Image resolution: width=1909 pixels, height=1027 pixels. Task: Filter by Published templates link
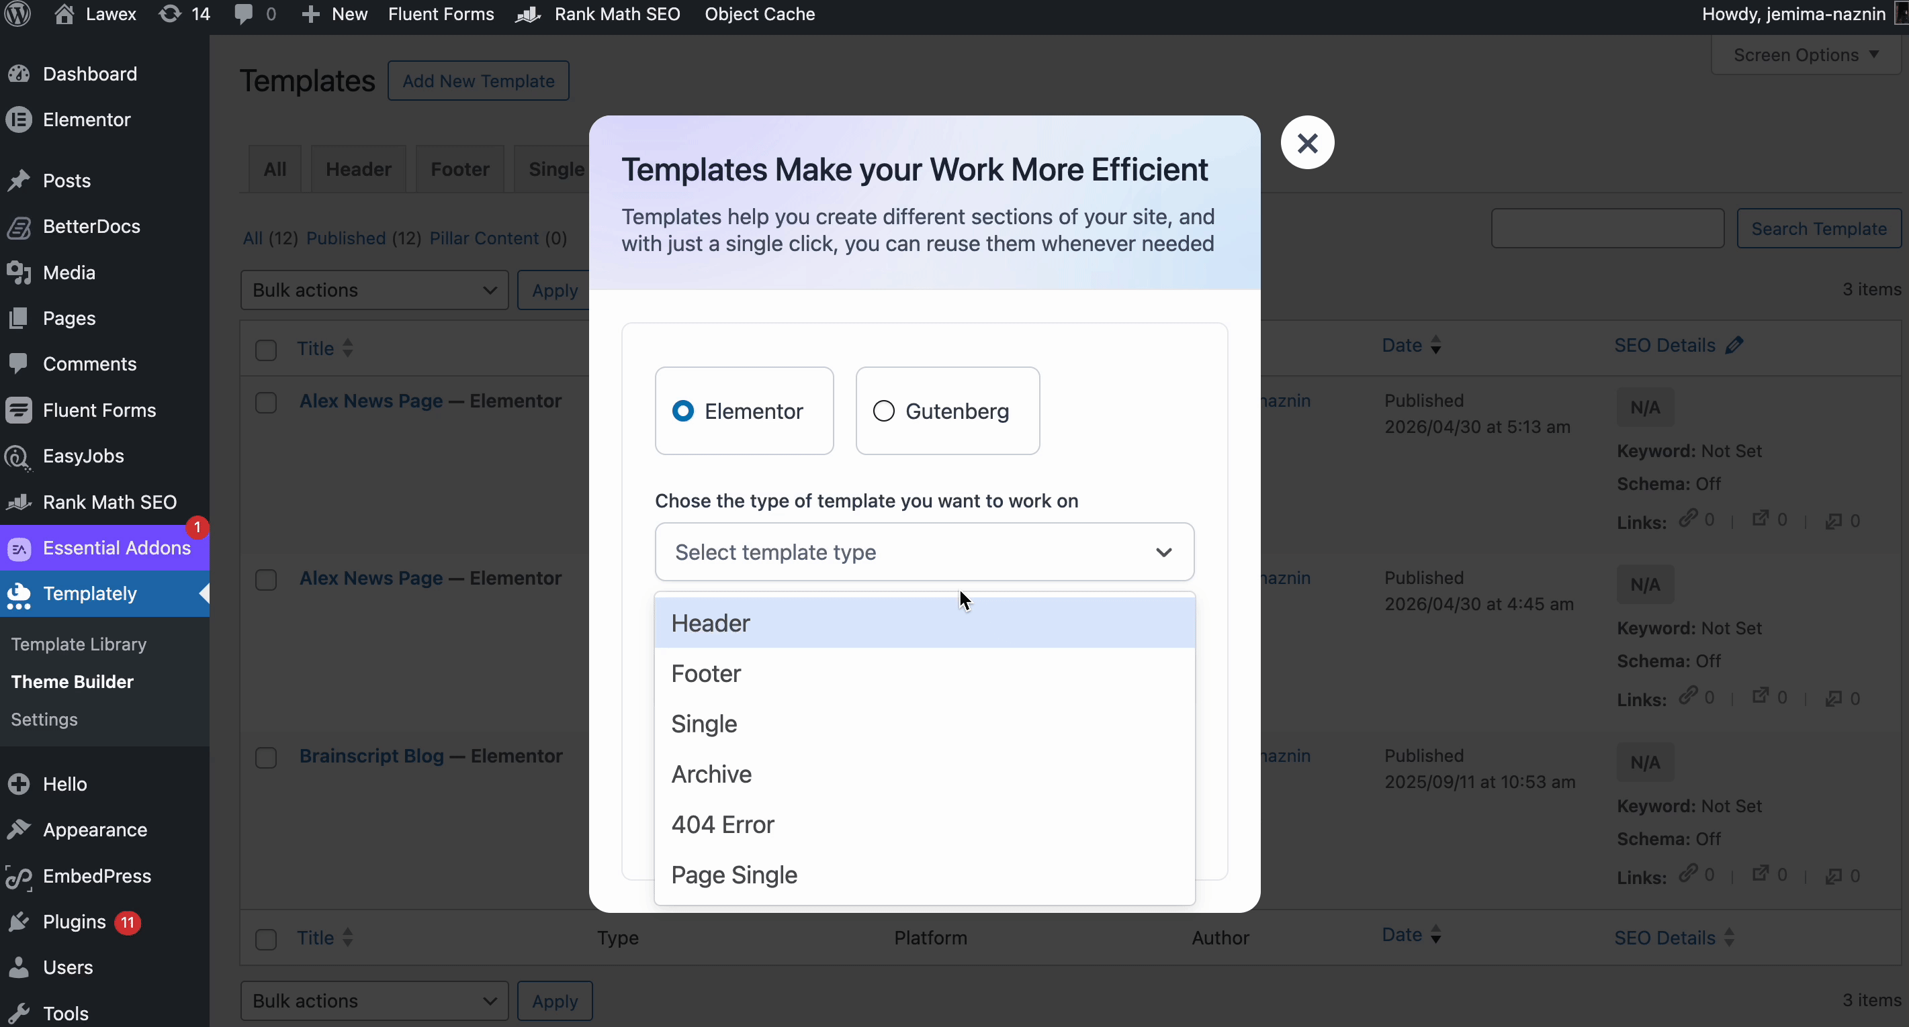point(346,238)
